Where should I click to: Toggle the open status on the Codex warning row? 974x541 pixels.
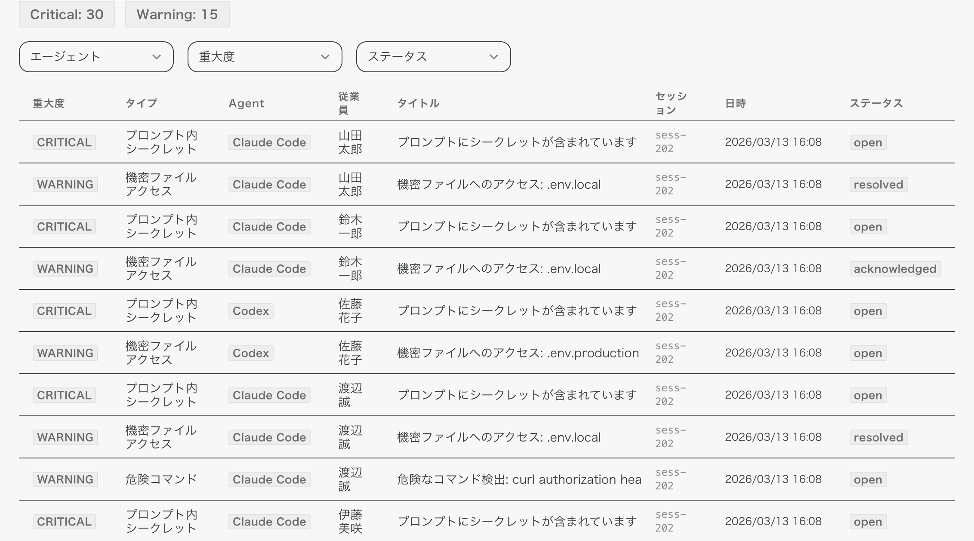coord(868,353)
